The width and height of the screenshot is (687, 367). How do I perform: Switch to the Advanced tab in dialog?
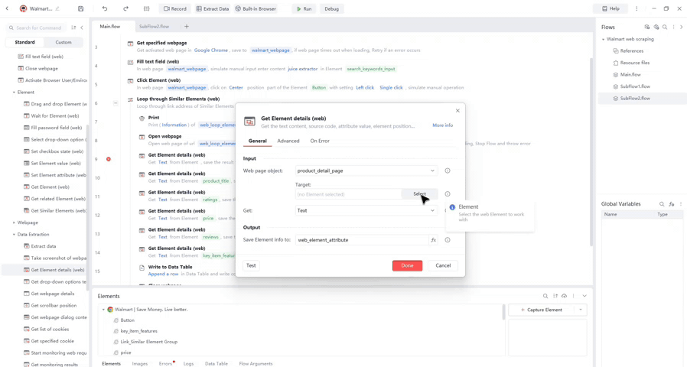tap(288, 141)
